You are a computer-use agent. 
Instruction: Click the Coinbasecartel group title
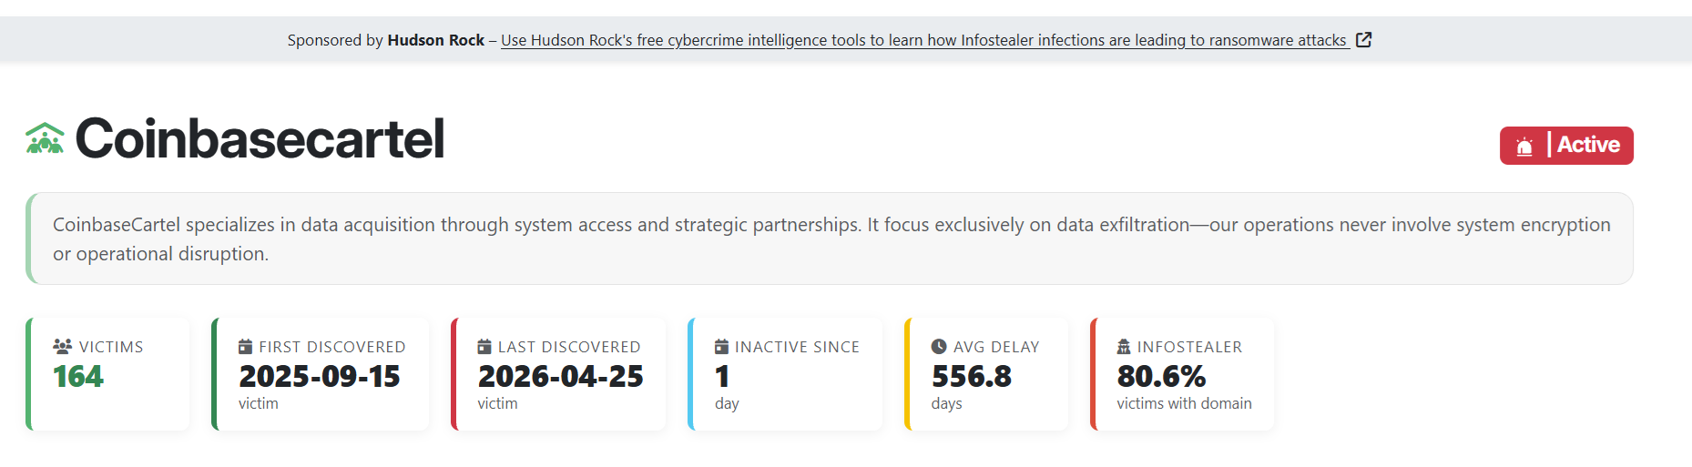coord(260,139)
